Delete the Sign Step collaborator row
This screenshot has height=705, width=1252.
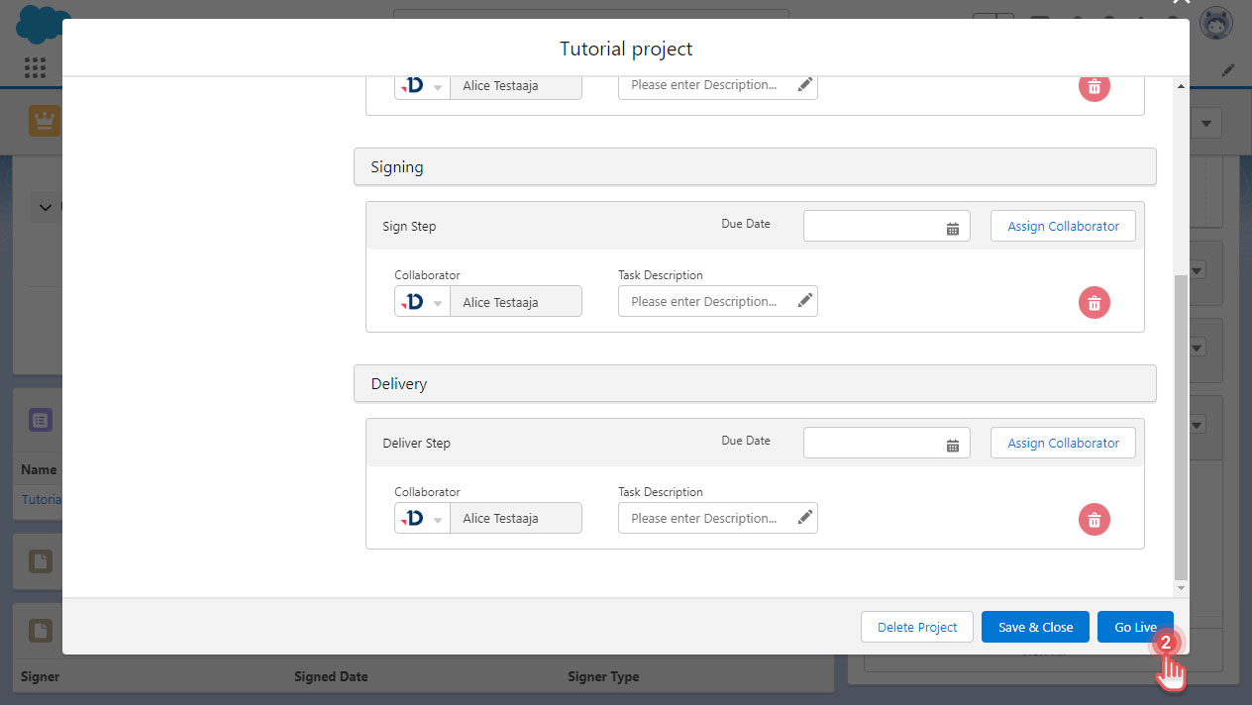pyautogui.click(x=1094, y=303)
